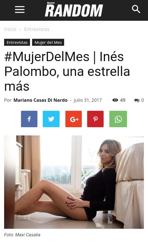Go to Revista Random logo homepage
Screen dimensions: 148x244
[74, 10]
